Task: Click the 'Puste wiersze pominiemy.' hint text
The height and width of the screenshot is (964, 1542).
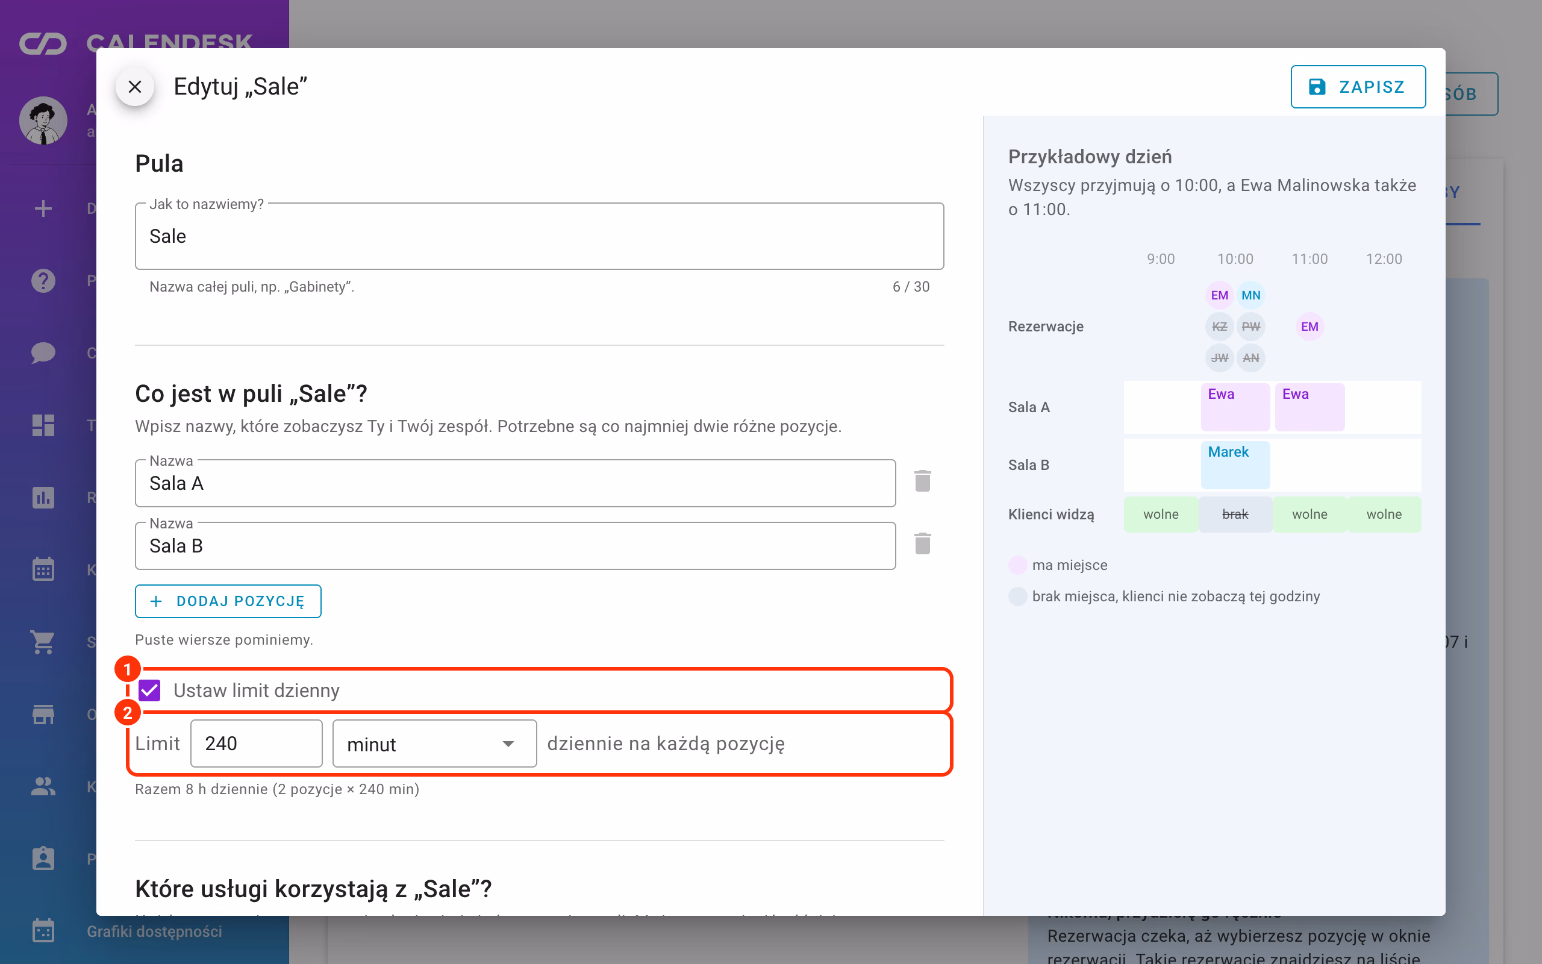Action: 224,640
